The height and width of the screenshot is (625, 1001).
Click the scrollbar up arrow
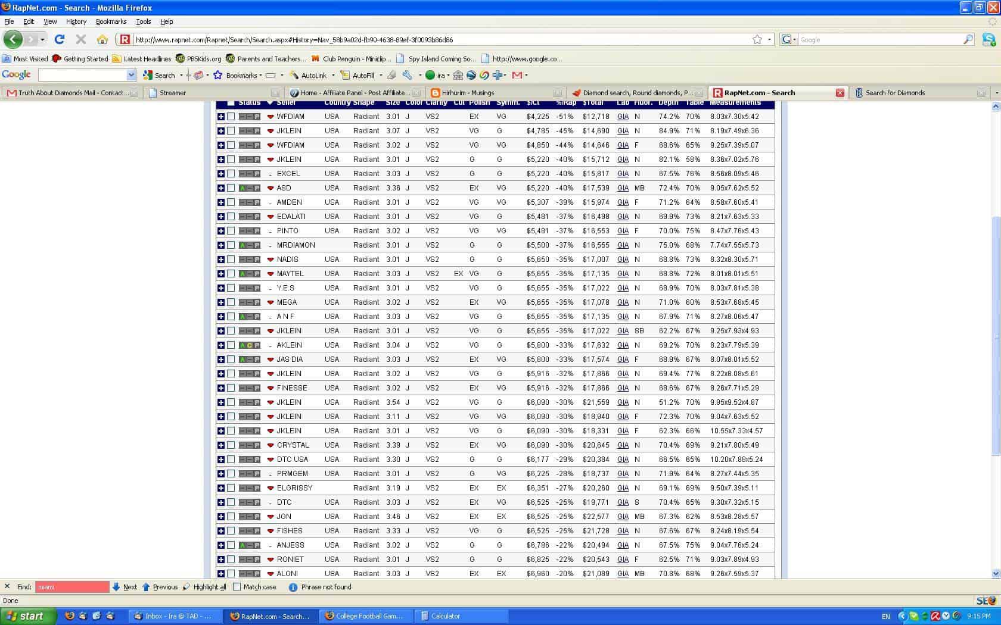[x=996, y=107]
